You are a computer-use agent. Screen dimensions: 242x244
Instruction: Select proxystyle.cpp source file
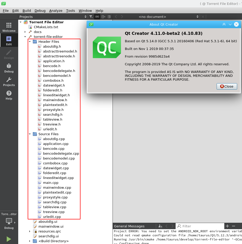click(55, 197)
